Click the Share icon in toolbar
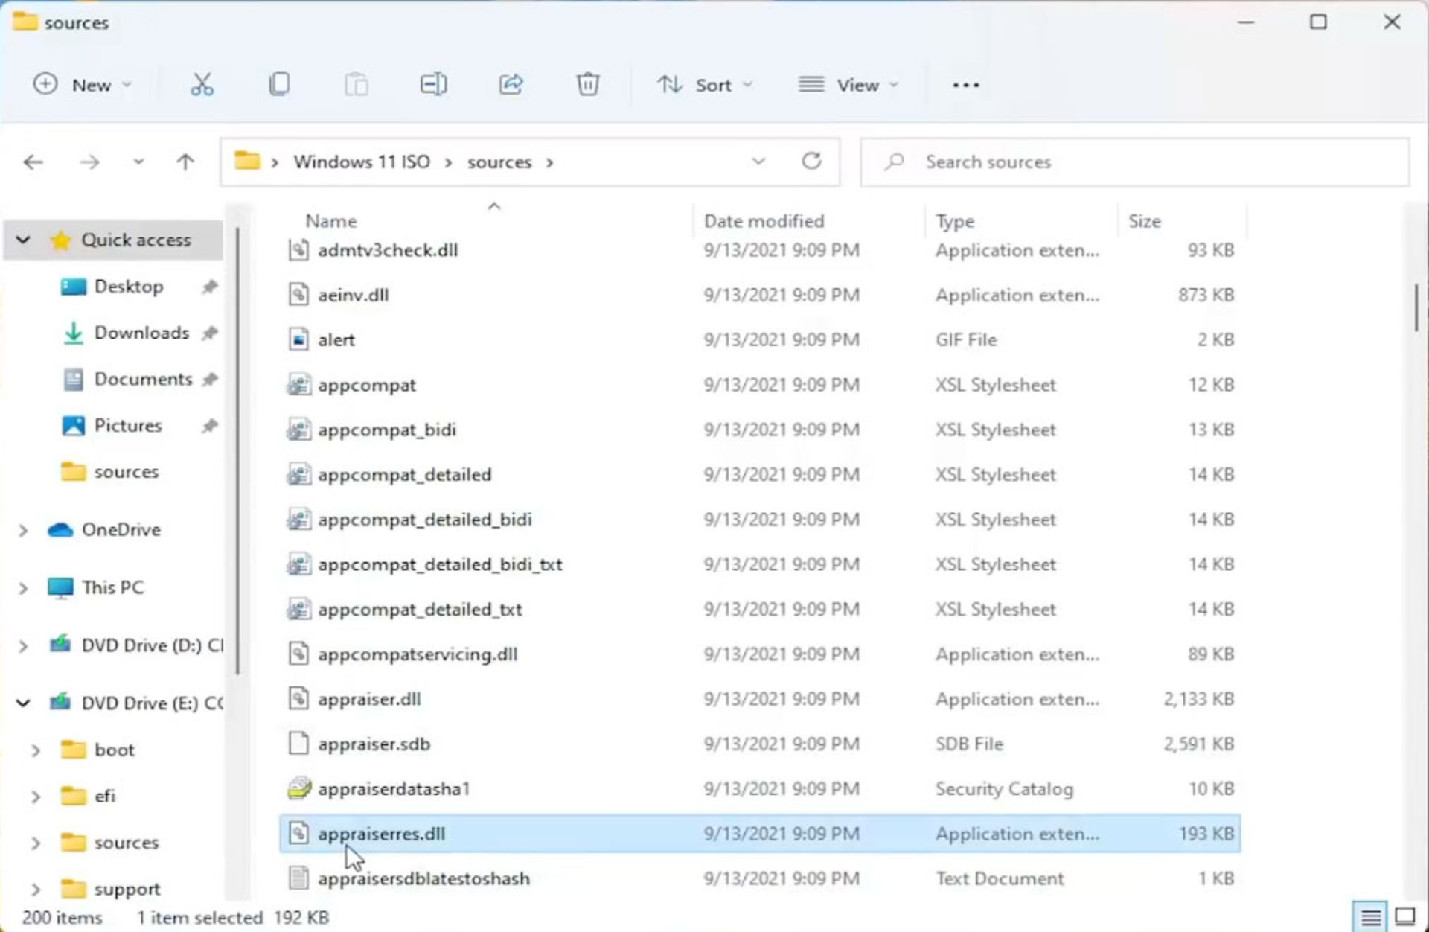The image size is (1429, 932). tap(511, 84)
